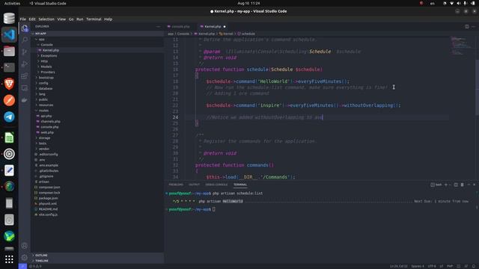Open the Remote Explorer view

(25, 88)
